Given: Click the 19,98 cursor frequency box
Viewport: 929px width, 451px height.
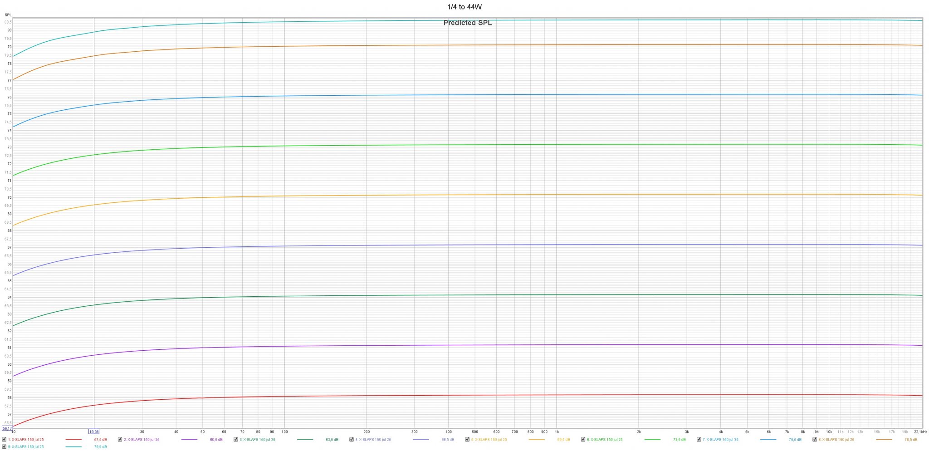Looking at the screenshot, I should (x=94, y=432).
